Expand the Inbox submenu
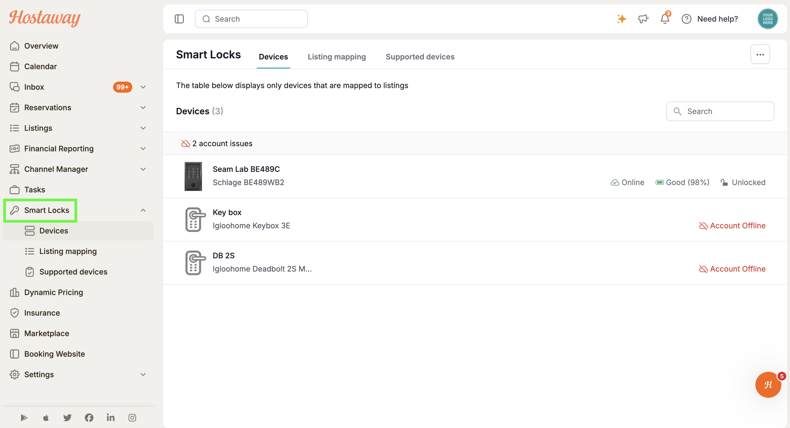This screenshot has height=428, width=790. pos(143,87)
